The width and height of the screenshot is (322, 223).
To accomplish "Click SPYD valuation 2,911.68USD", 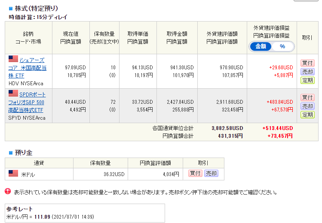I will [230, 102].
